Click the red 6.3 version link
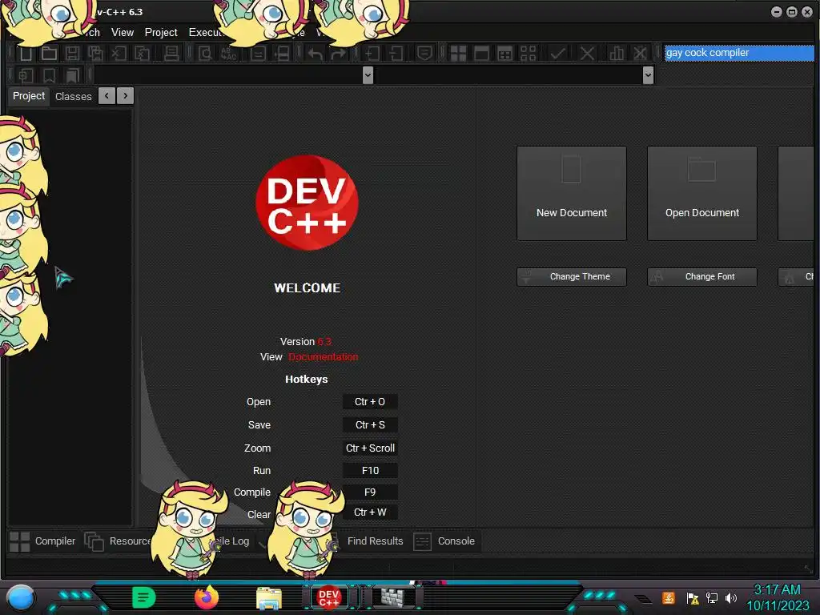This screenshot has height=615, width=820. pyautogui.click(x=324, y=341)
